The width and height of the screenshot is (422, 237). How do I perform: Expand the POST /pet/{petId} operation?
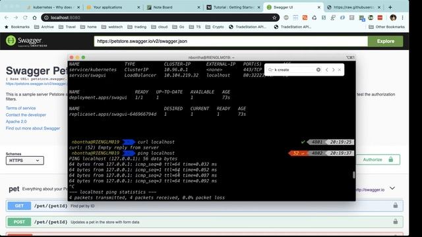click(x=204, y=222)
